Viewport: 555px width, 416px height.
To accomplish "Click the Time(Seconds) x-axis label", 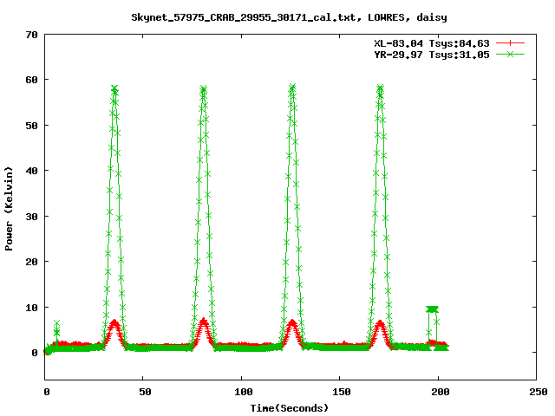I will coord(289,408).
